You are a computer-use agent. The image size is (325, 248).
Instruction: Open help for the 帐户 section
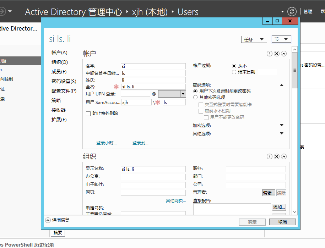269,54
